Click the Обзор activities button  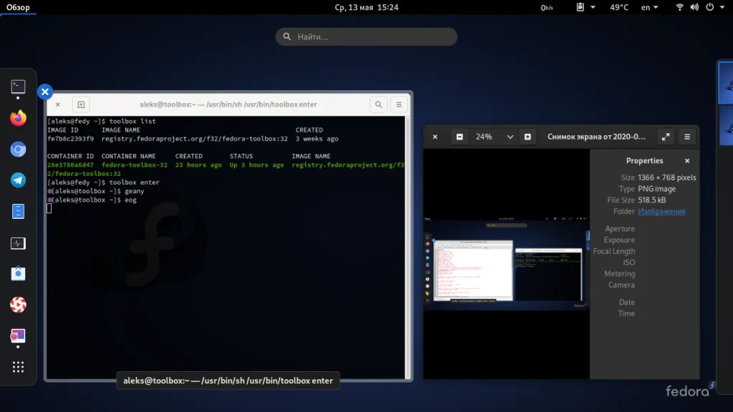(19, 7)
